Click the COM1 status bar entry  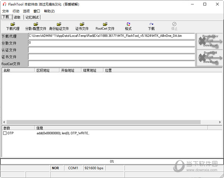click(73, 168)
